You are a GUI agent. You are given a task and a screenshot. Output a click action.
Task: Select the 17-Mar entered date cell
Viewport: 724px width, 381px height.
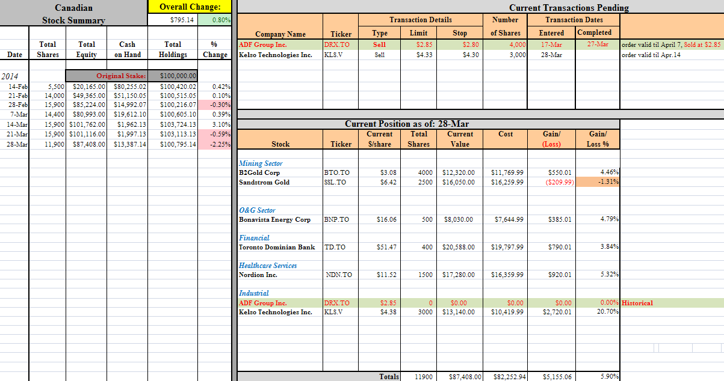coord(551,44)
